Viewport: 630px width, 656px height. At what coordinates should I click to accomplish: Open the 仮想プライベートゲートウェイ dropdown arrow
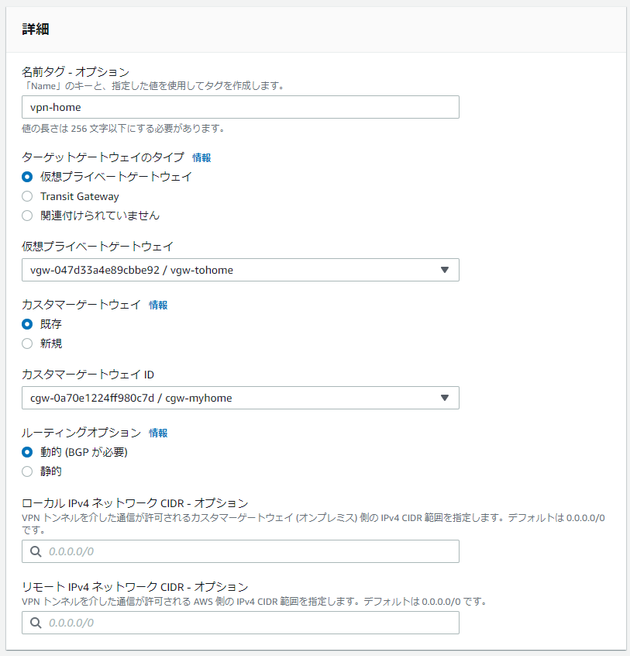click(444, 270)
